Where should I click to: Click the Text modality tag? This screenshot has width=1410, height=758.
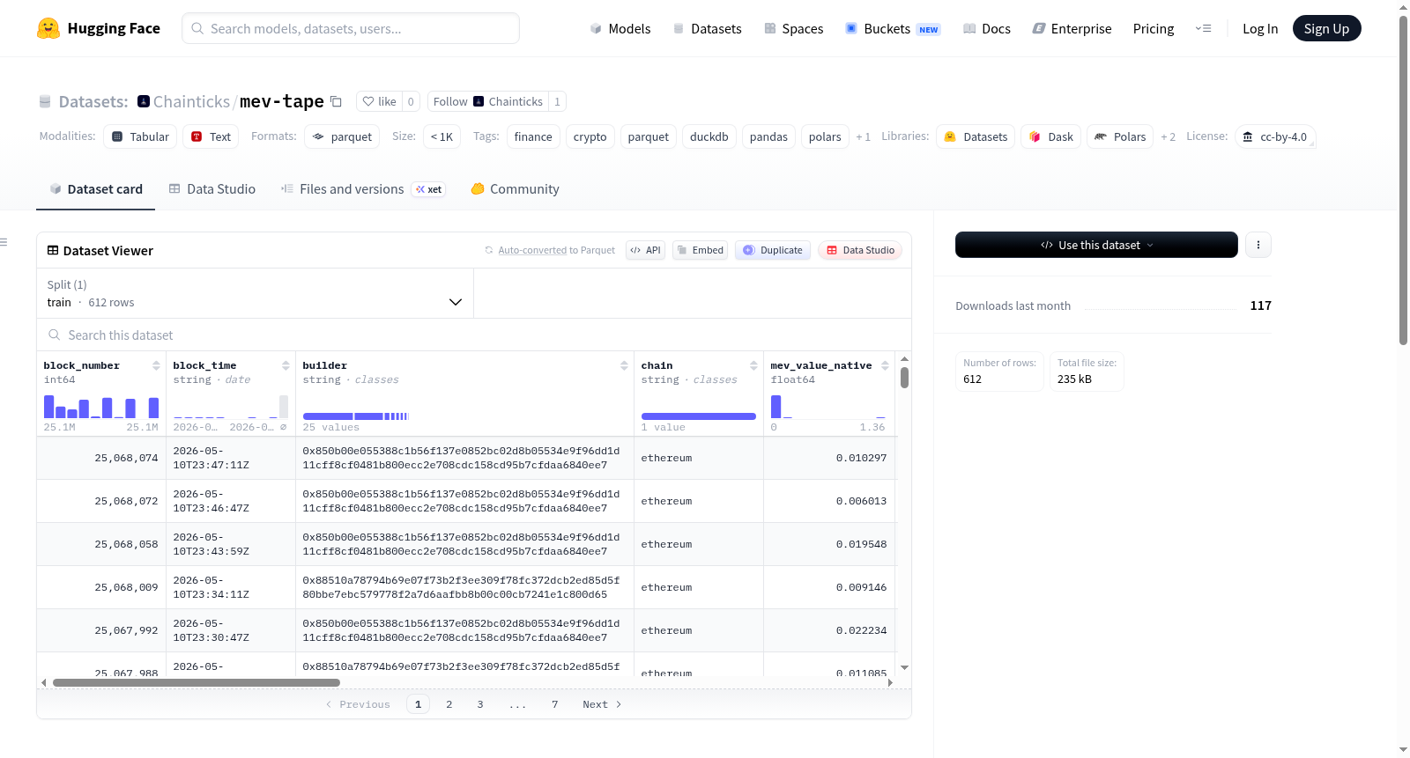(211, 136)
